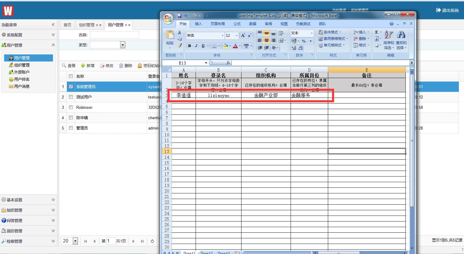
Task: Click the Increase Indent icon in Excel
Action: pyautogui.click(x=267, y=48)
